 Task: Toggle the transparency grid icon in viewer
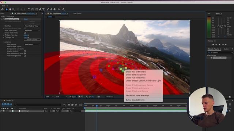[x=73, y=96]
